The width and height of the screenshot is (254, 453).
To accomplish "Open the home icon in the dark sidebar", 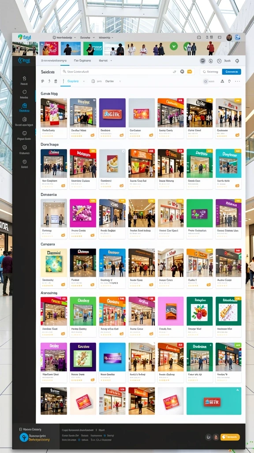I will 24,78.
